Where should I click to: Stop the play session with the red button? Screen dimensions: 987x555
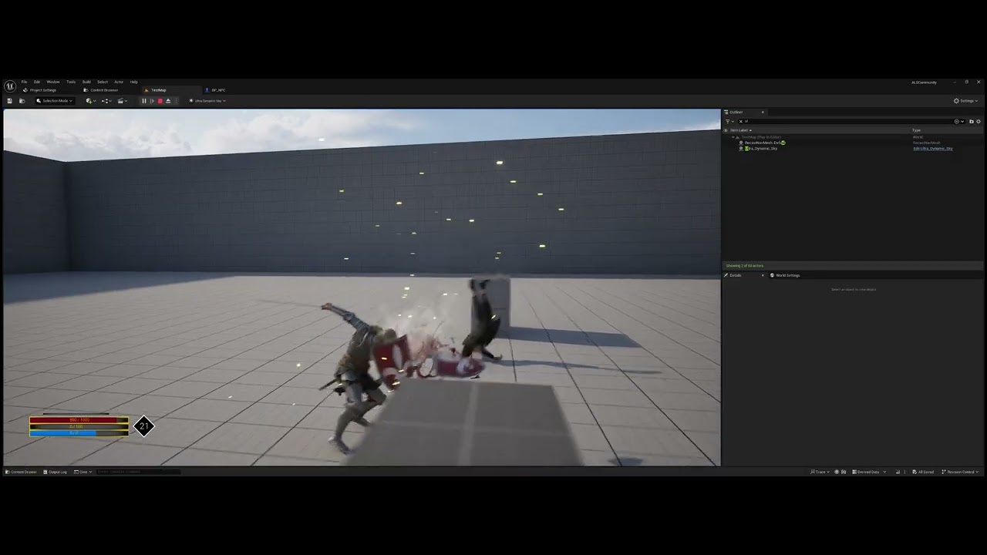click(160, 101)
